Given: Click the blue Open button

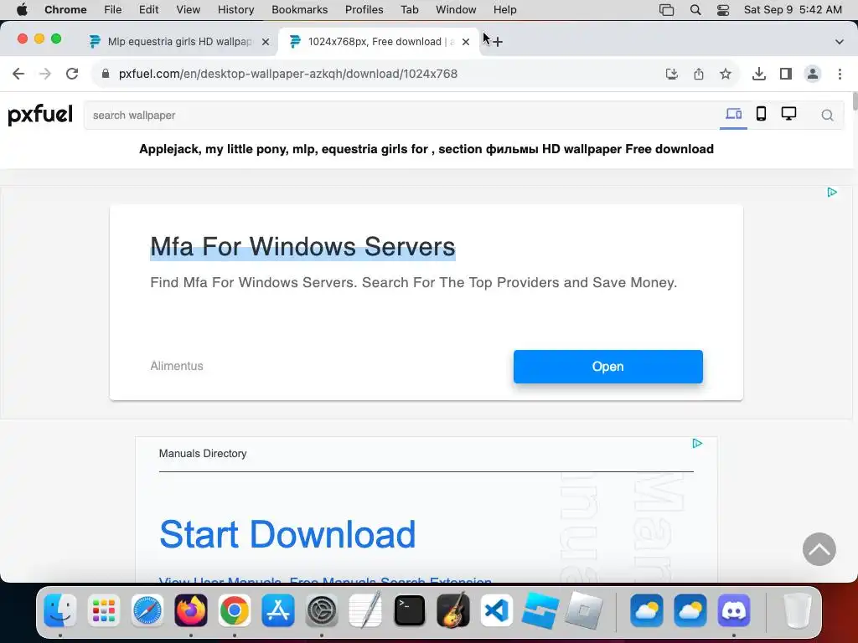Looking at the screenshot, I should (x=608, y=367).
